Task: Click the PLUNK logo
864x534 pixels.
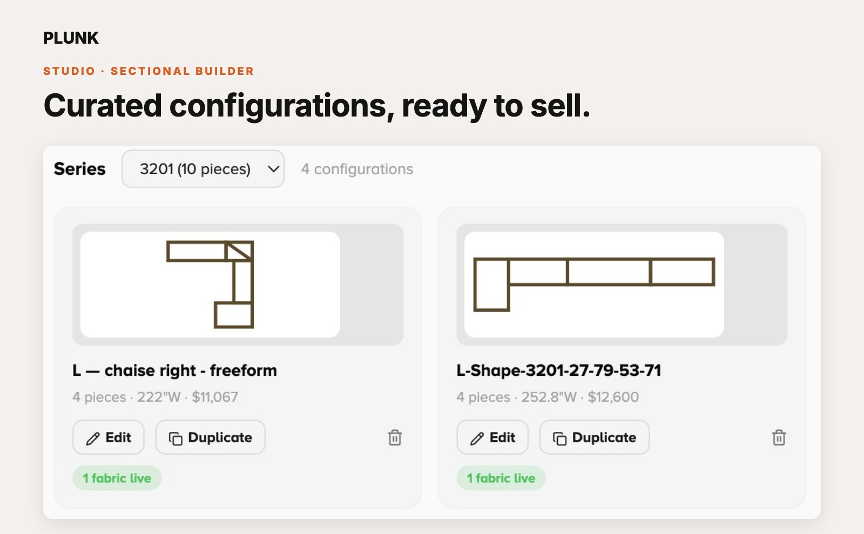Action: tap(71, 38)
